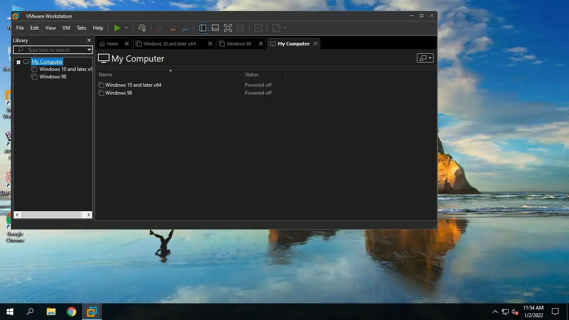Click Powered off status of Windows 10
The width and height of the screenshot is (569, 320).
tap(258, 85)
